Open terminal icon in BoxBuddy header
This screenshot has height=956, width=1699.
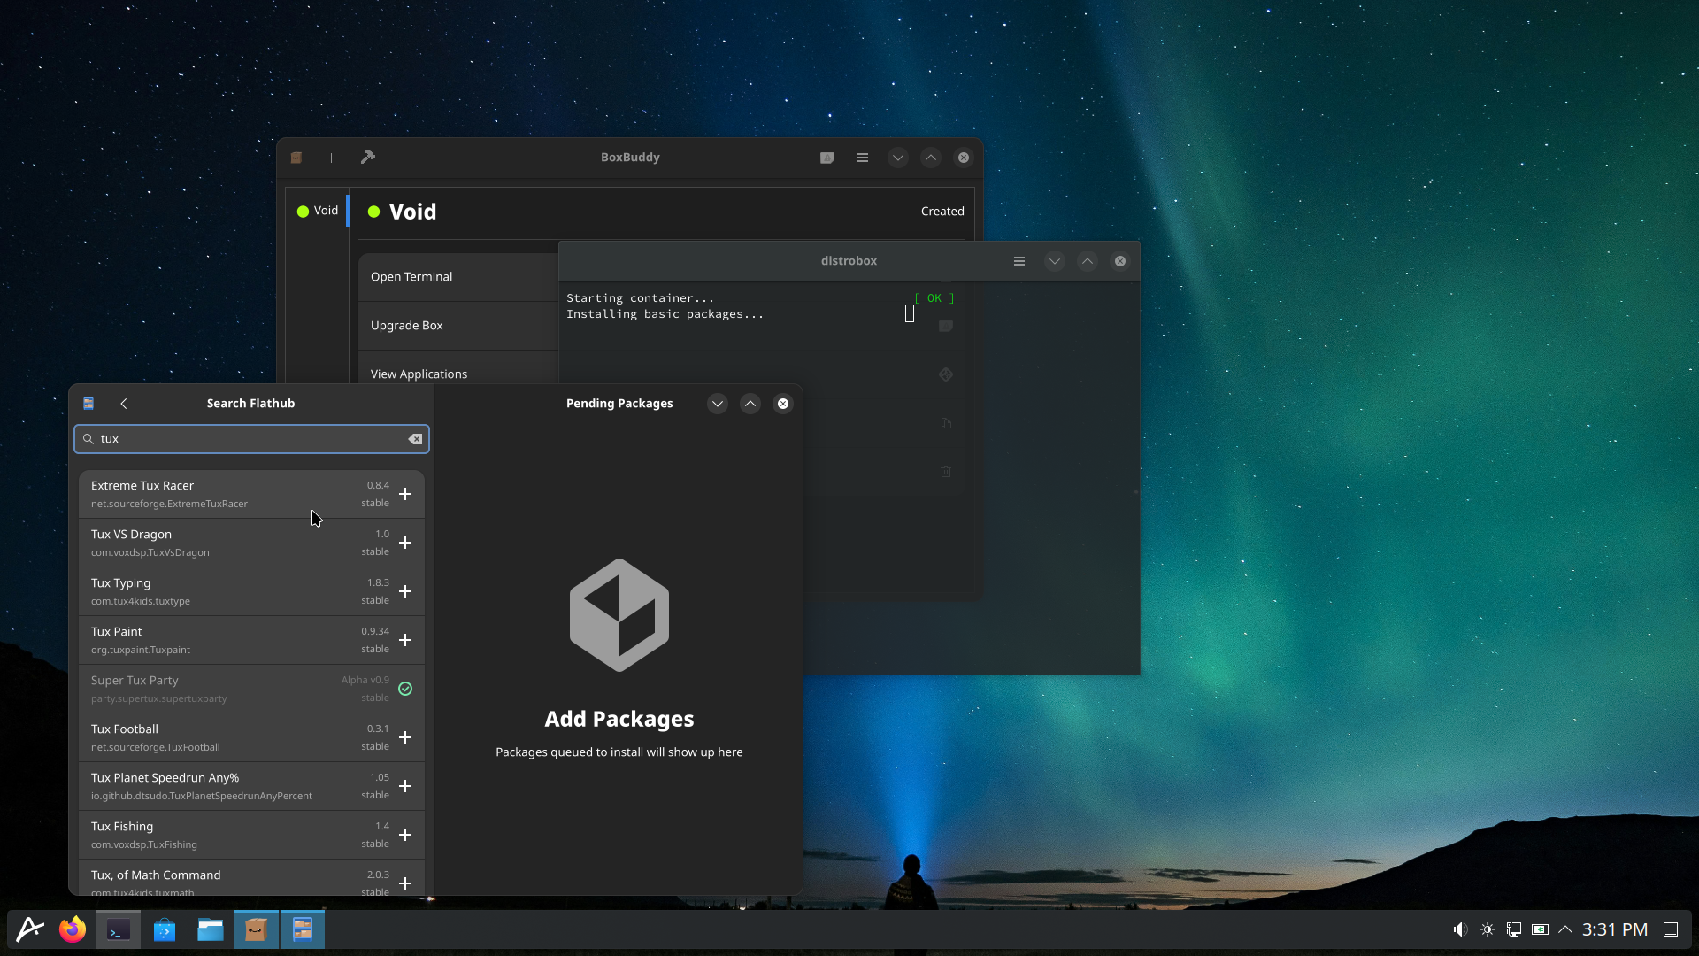pyautogui.click(x=827, y=158)
